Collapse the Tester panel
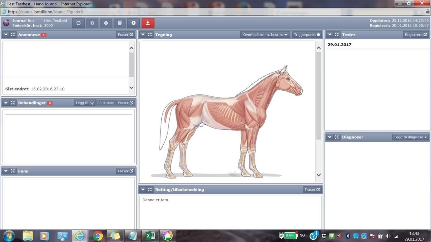 click(330, 35)
